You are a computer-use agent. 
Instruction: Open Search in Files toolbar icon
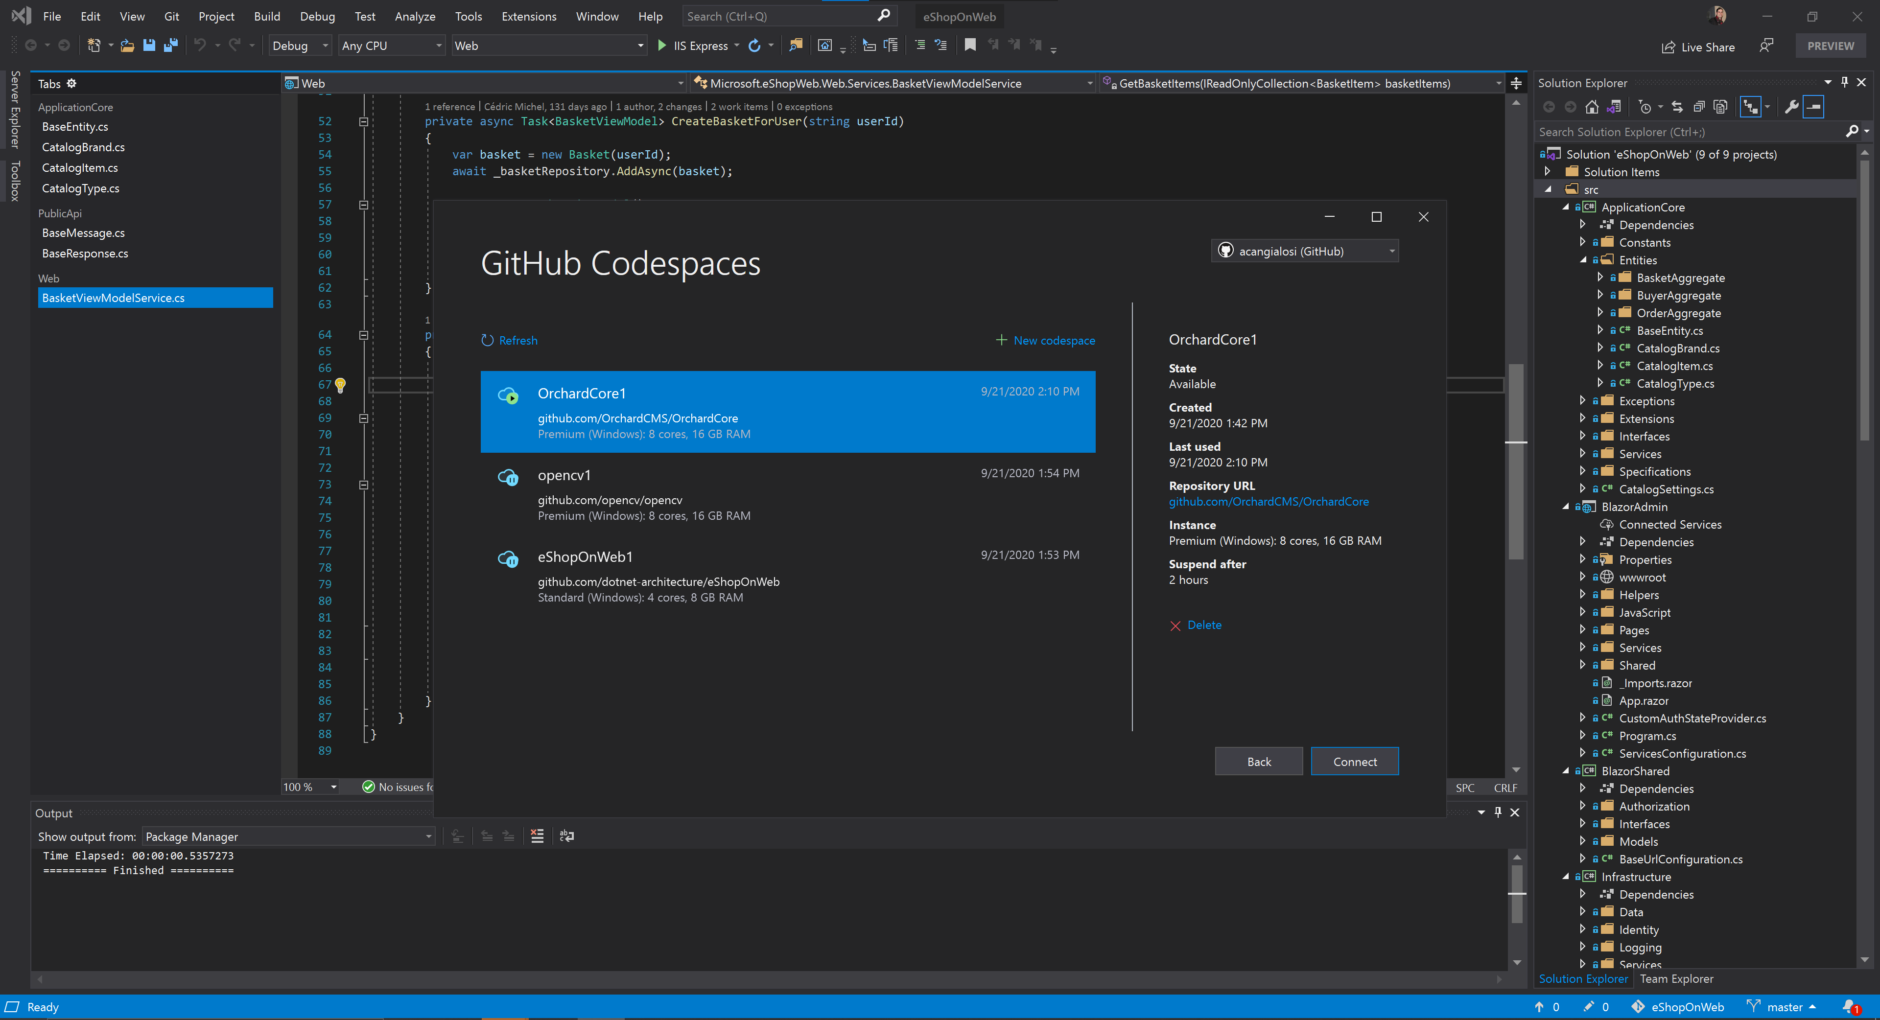(x=796, y=45)
